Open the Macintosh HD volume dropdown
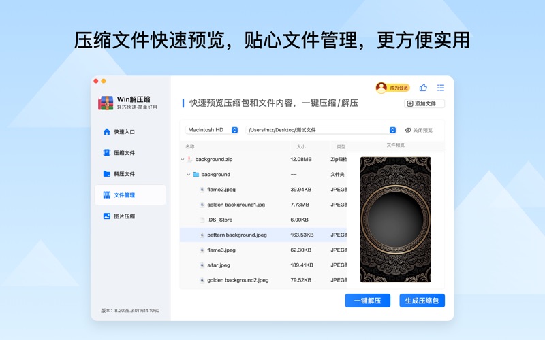545x340 pixels. (x=212, y=130)
